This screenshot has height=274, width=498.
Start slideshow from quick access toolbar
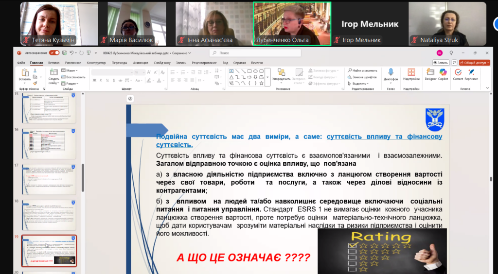pyautogui.click(x=89, y=53)
